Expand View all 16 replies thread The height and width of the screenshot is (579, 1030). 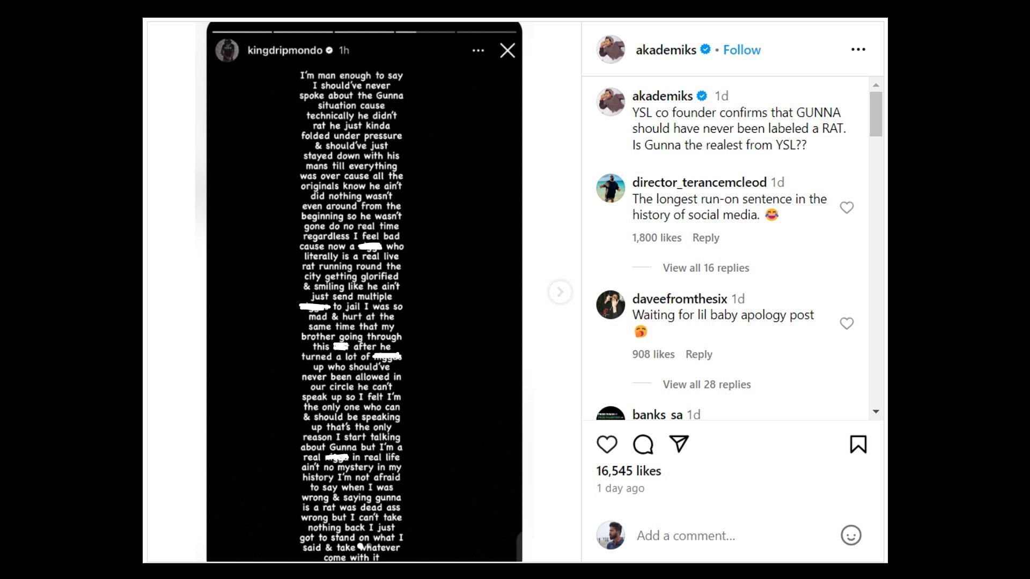[x=706, y=267]
